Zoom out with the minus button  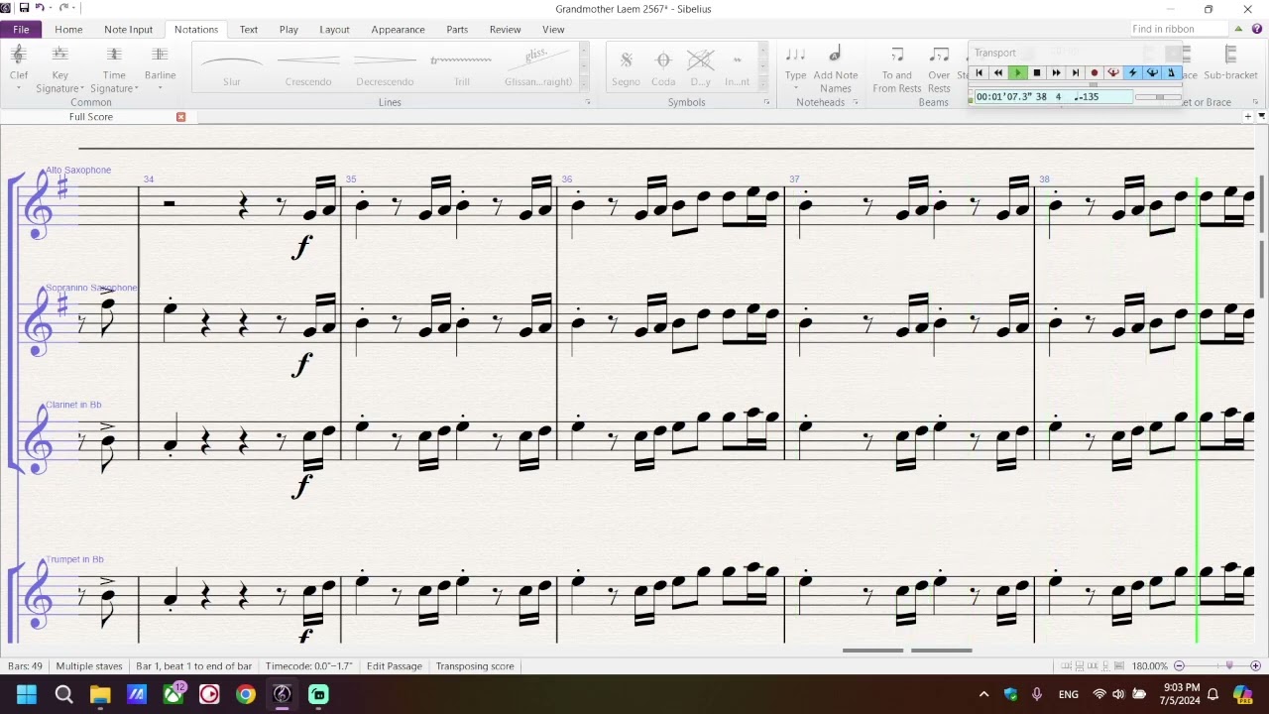click(x=1179, y=666)
